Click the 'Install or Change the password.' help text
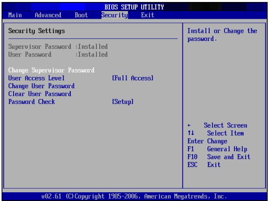The width and height of the screenshot is (268, 201). coord(222,35)
